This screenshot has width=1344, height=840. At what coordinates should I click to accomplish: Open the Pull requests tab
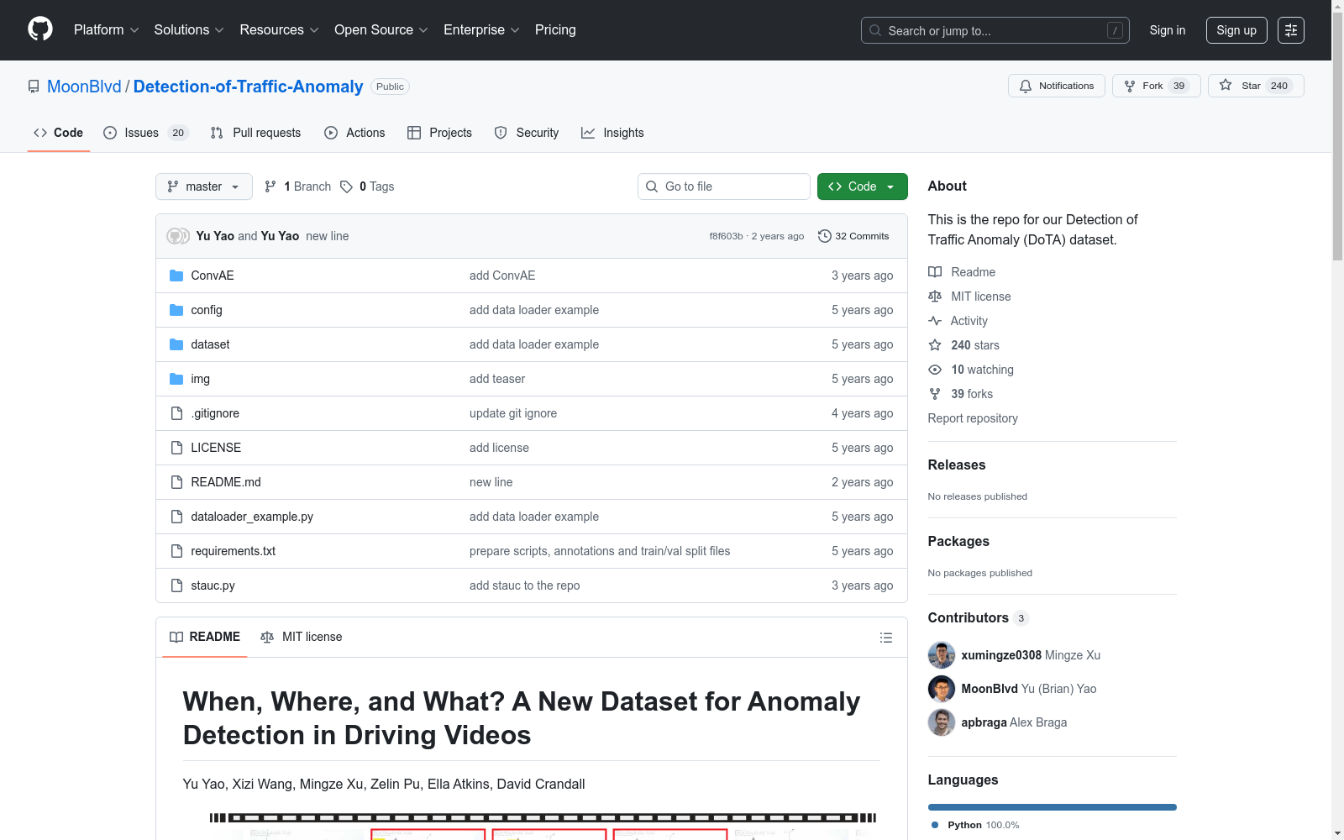point(255,133)
